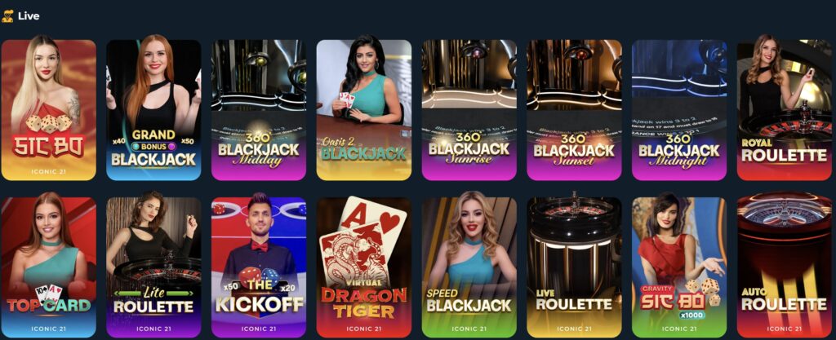Image resolution: width=836 pixels, height=340 pixels.
Task: Select Virtual Dragon Tiger game
Action: [363, 267]
